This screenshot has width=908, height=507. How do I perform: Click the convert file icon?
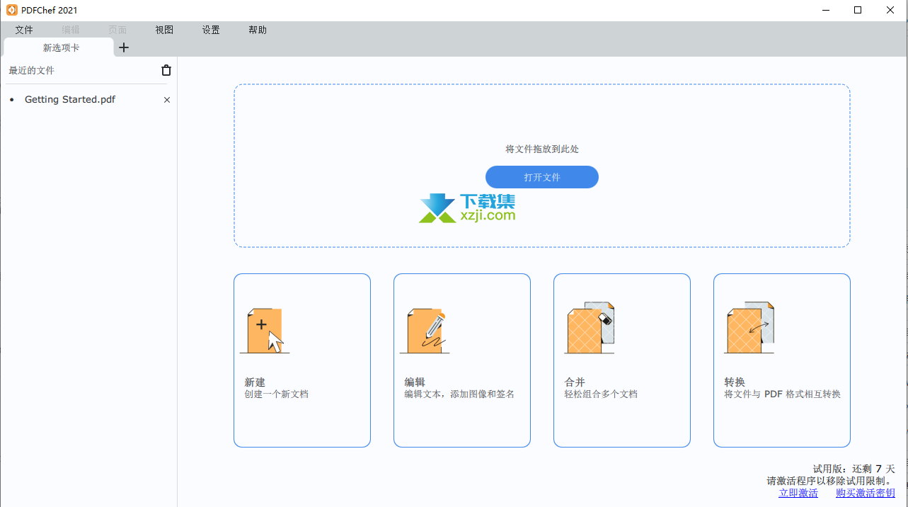(749, 328)
